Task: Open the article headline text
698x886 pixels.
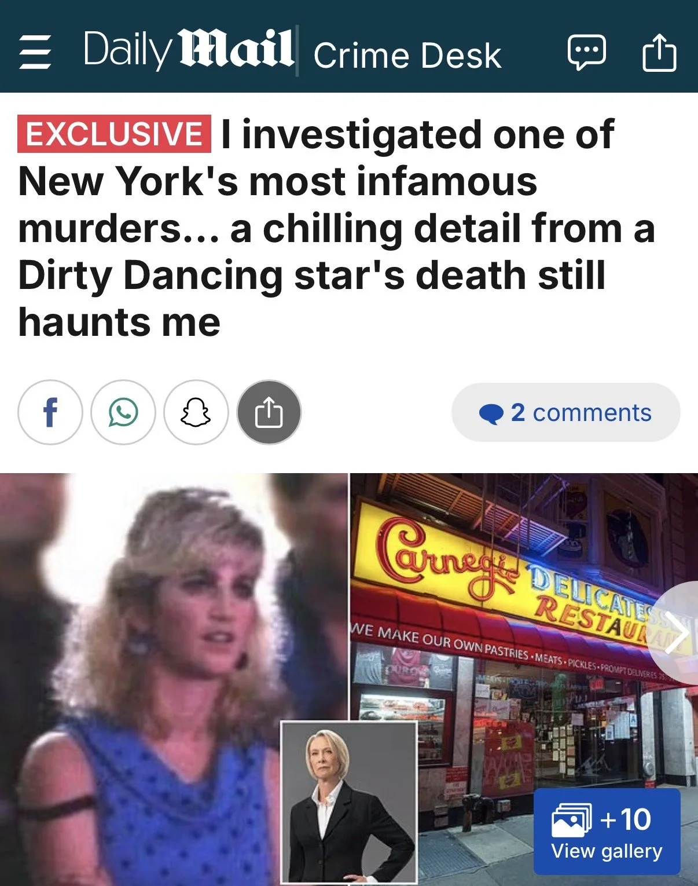Action: point(337,228)
